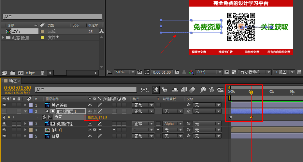
Task: Click the current time indicator on ruler
Action: (x=251, y=92)
